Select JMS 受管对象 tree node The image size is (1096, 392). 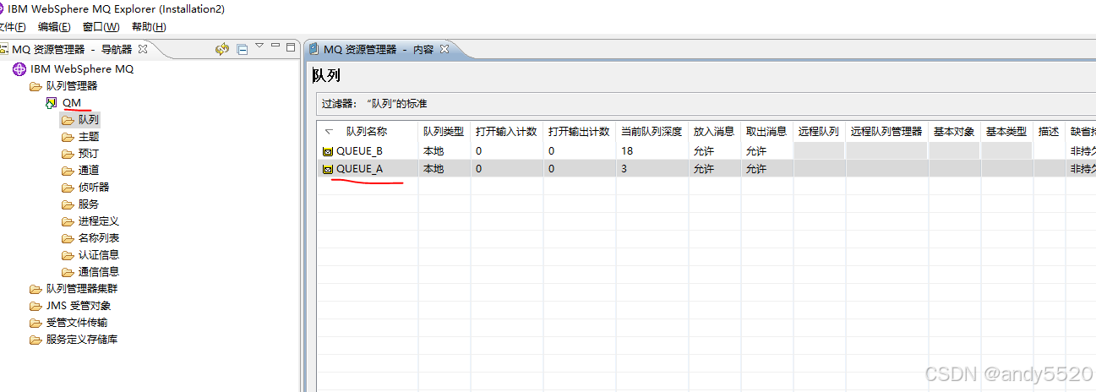79,306
